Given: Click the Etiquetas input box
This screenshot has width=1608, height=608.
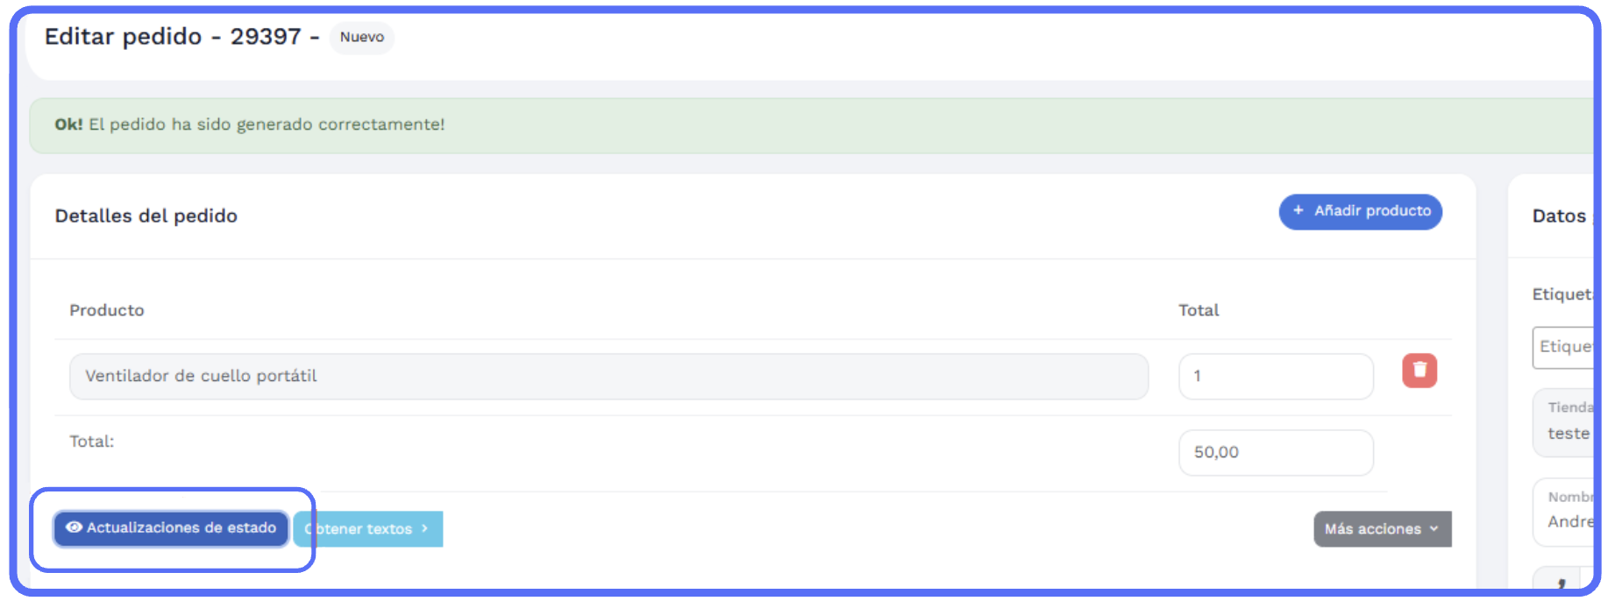Looking at the screenshot, I should 1565,348.
